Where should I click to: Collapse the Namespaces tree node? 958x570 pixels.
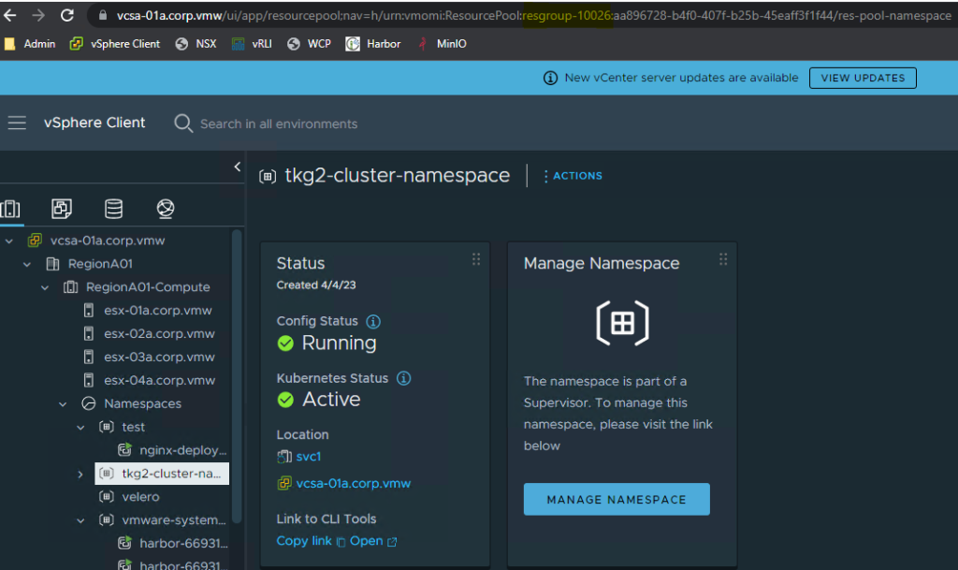(63, 403)
